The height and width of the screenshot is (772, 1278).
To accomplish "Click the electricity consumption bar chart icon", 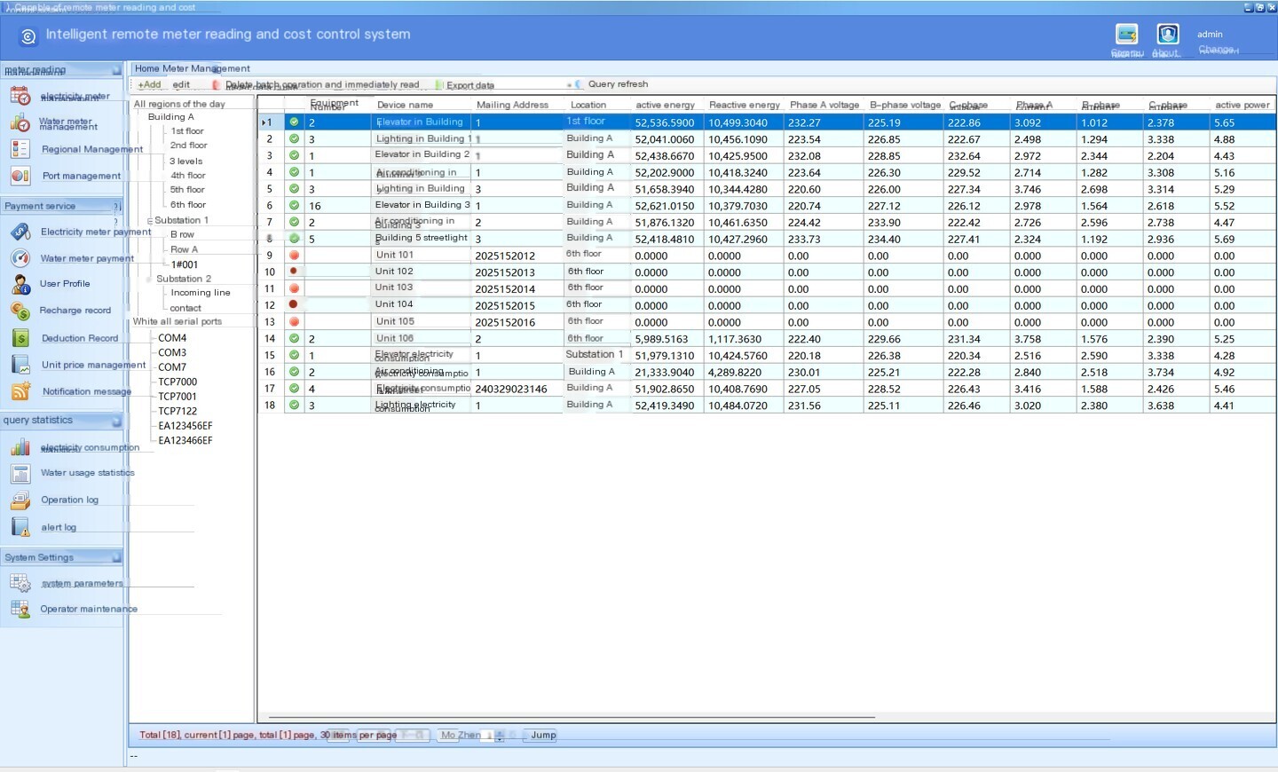I will (x=20, y=447).
